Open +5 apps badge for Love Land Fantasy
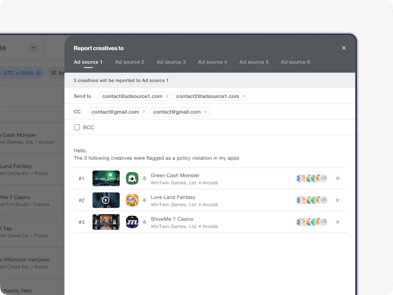 [x=323, y=200]
